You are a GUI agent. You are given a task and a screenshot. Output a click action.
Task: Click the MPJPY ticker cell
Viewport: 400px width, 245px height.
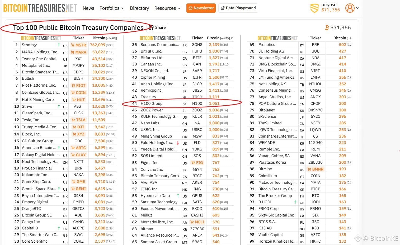tap(78, 65)
